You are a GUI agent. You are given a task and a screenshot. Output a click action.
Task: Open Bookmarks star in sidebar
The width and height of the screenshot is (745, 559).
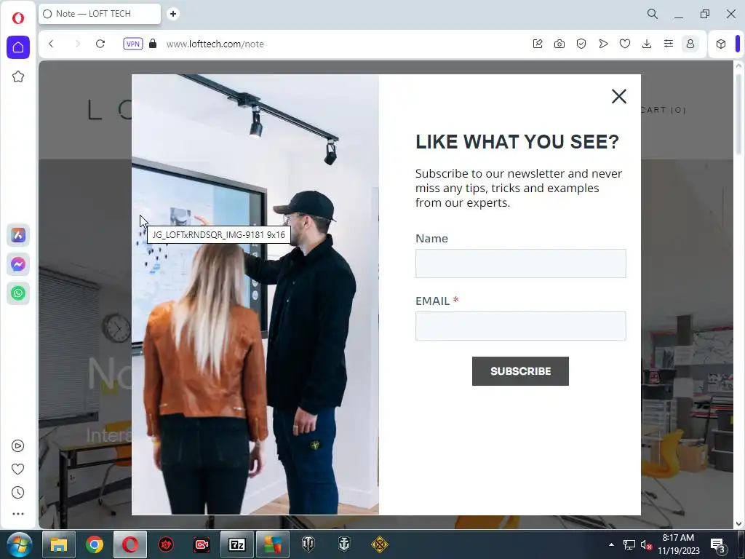18,76
